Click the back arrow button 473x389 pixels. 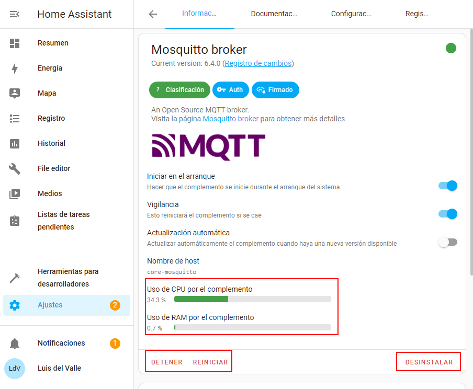pyautogui.click(x=153, y=14)
